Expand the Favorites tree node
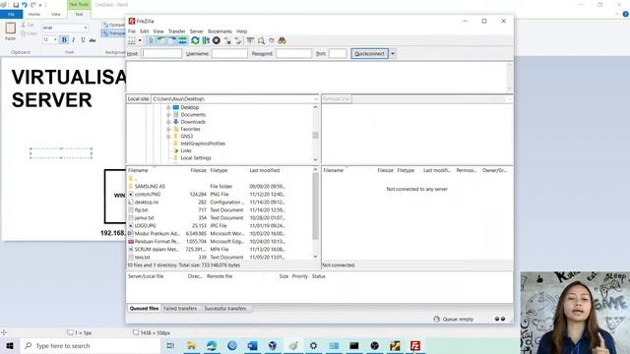 [168, 129]
